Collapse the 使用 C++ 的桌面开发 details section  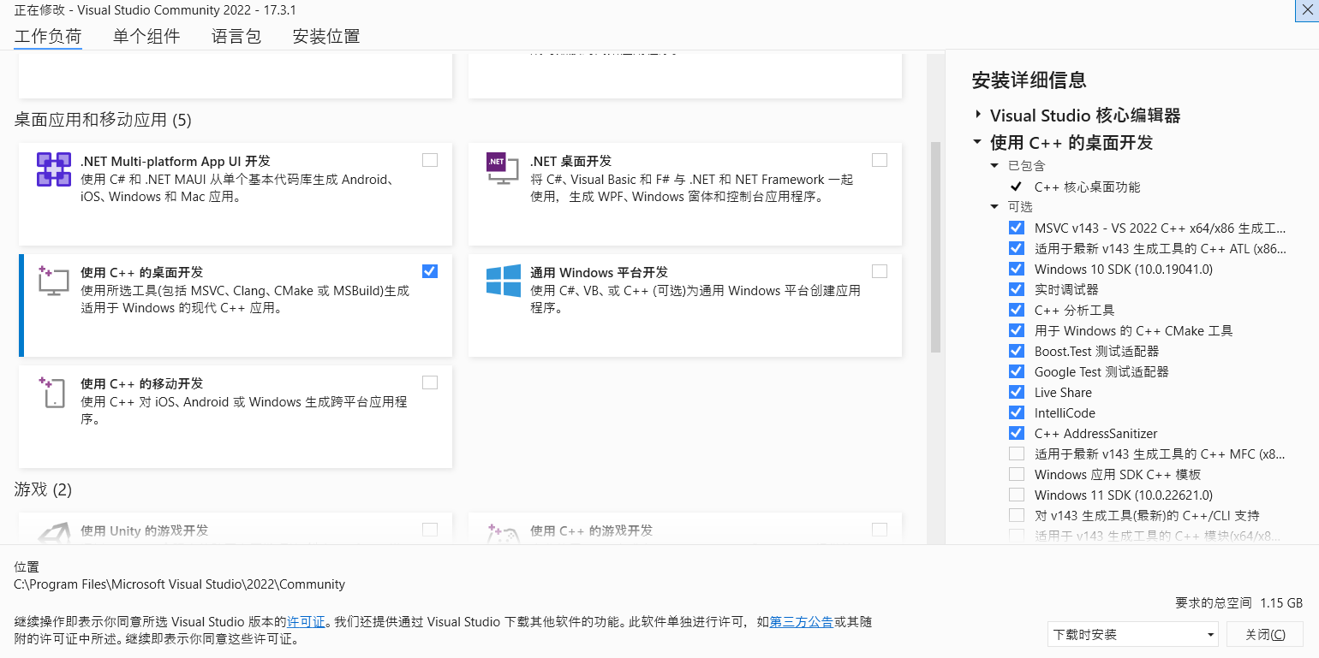pos(977,142)
